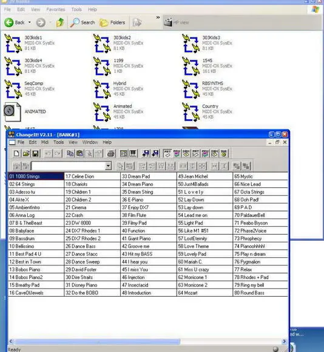Click the Open folder icon in ChangeIt toolbar
Viewport: 324px width, 352px height.
(26, 154)
